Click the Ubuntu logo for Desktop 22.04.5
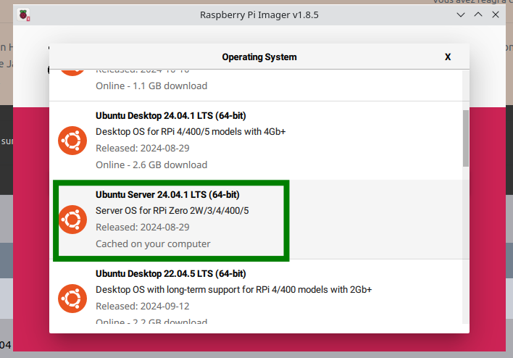 [72, 298]
